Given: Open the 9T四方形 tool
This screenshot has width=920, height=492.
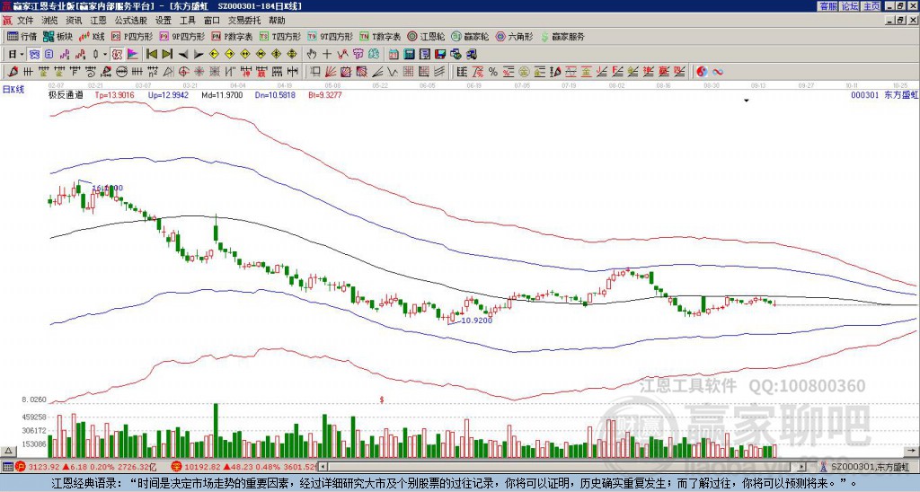Looking at the screenshot, I should pyautogui.click(x=330, y=36).
